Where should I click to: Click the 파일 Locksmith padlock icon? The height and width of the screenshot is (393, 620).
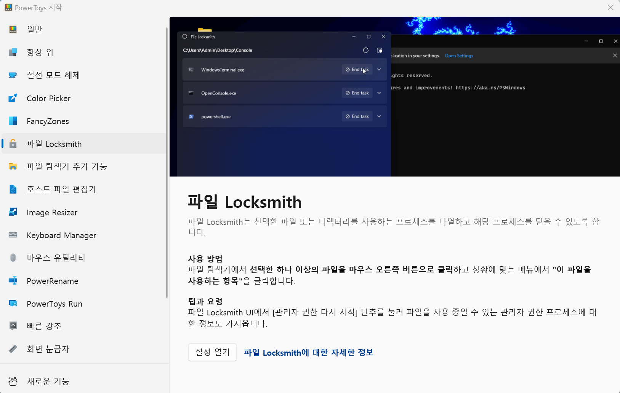(x=13, y=144)
